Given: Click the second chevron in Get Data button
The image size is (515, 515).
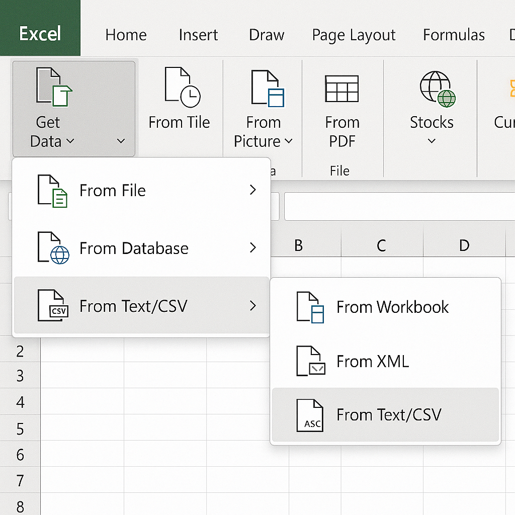Looking at the screenshot, I should [x=121, y=141].
